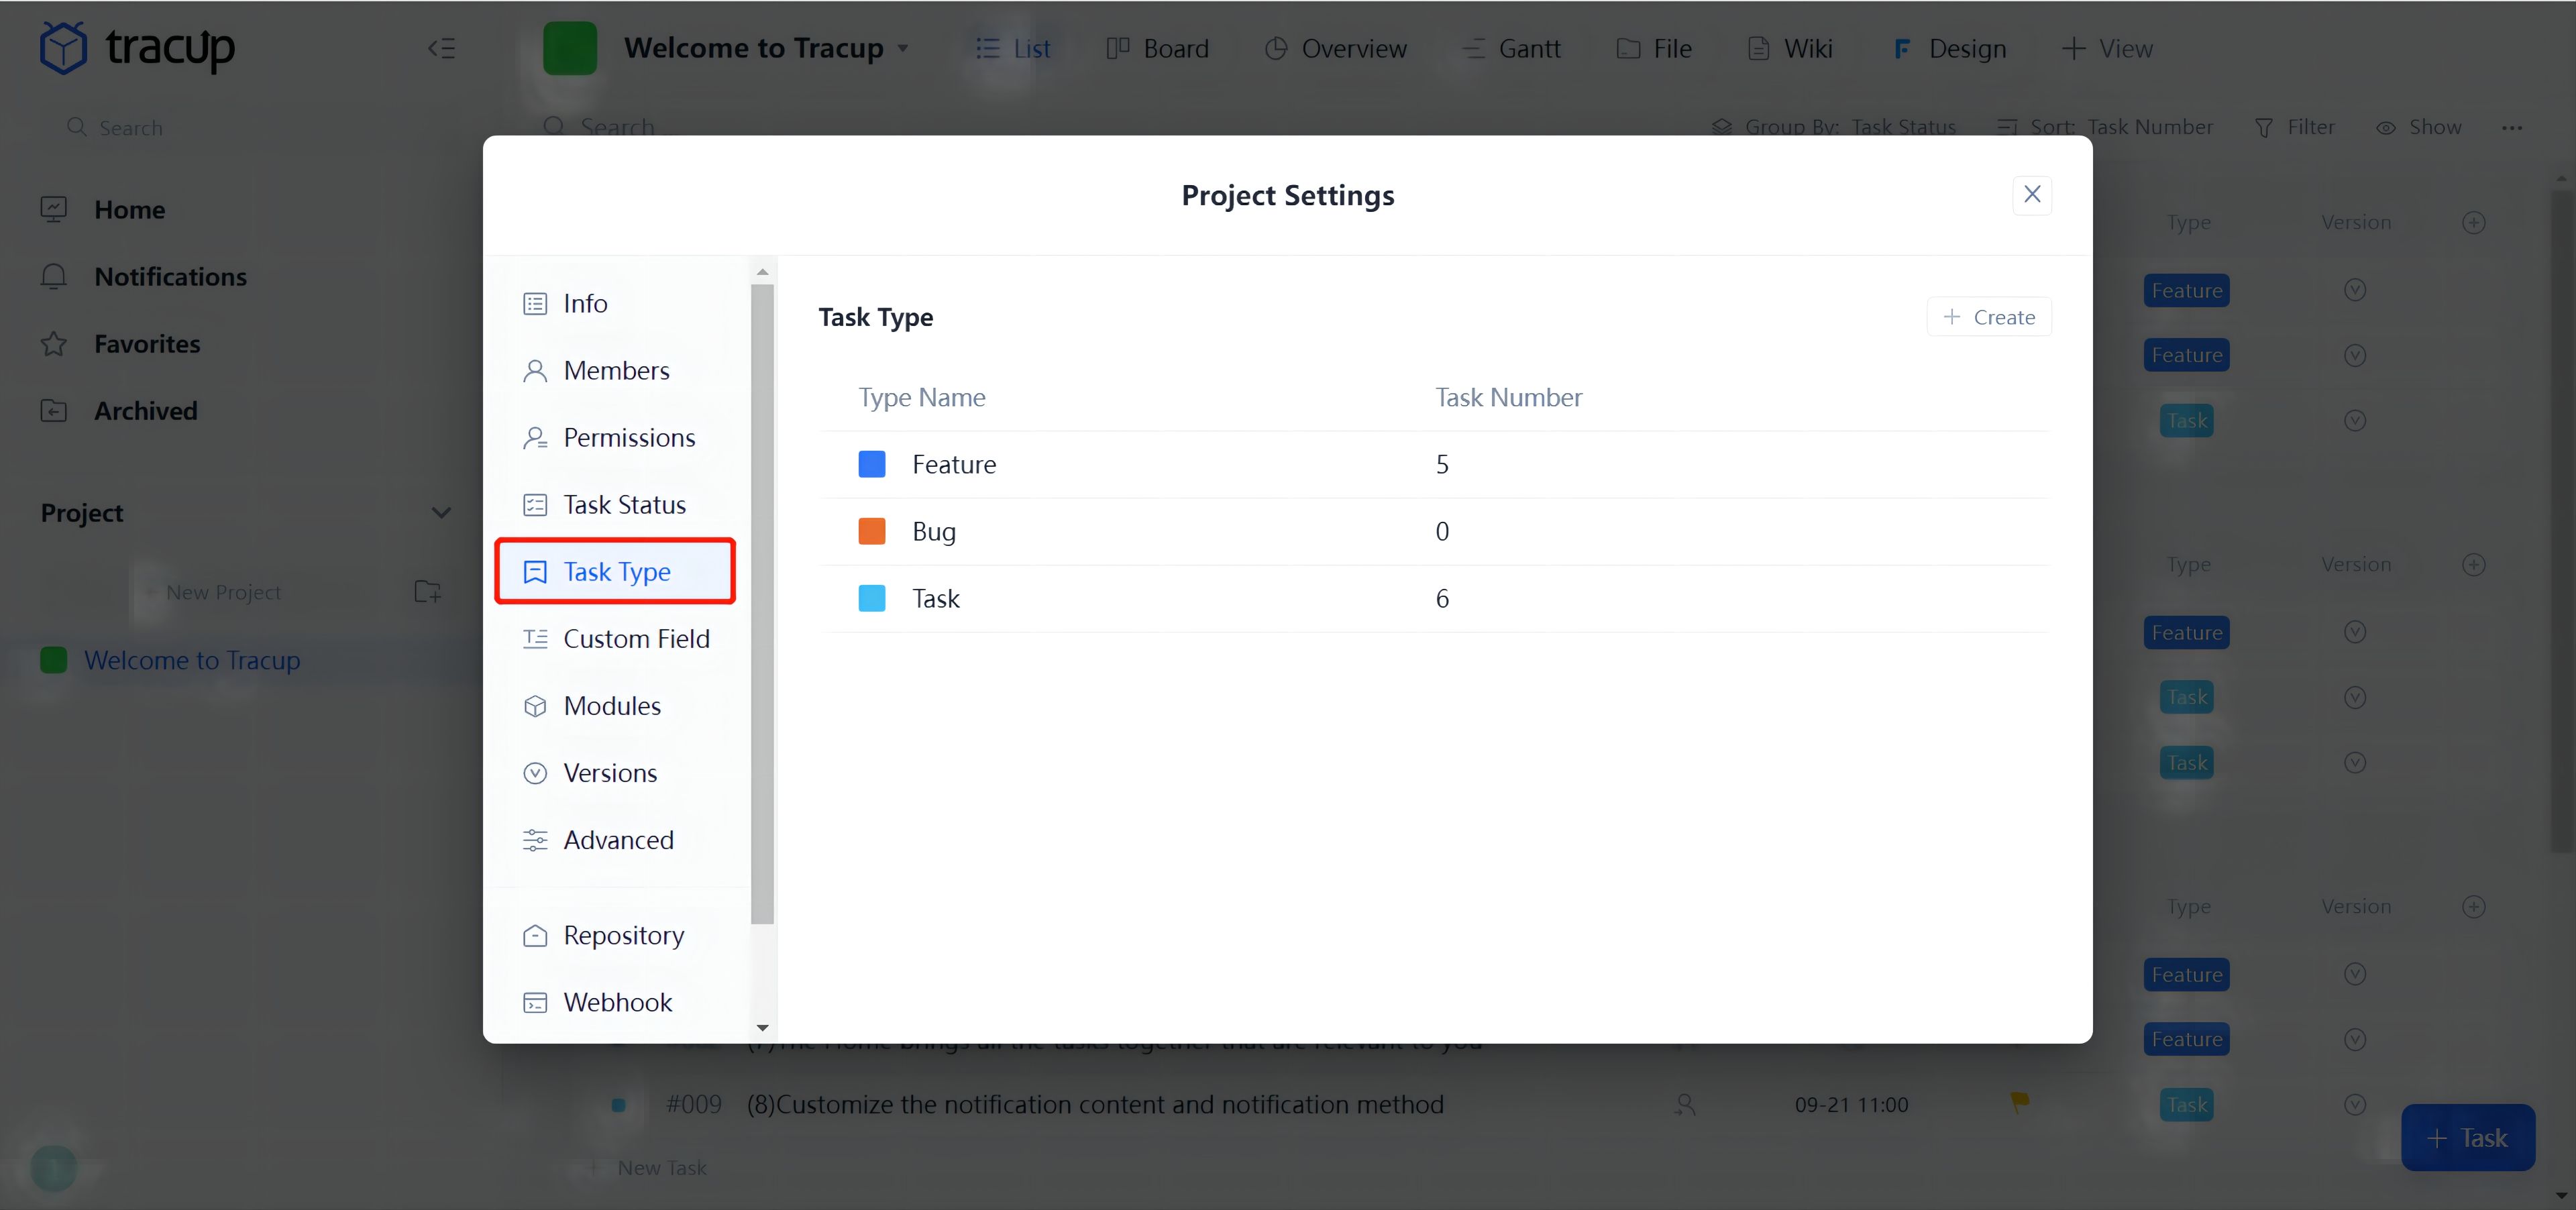Open the Welcome to Tracup project dropdown

tap(903, 48)
